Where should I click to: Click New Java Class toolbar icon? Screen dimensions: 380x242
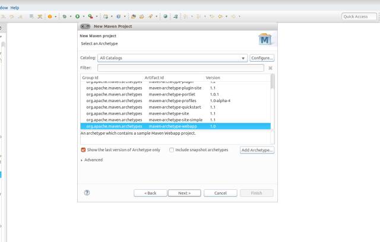click(119, 17)
